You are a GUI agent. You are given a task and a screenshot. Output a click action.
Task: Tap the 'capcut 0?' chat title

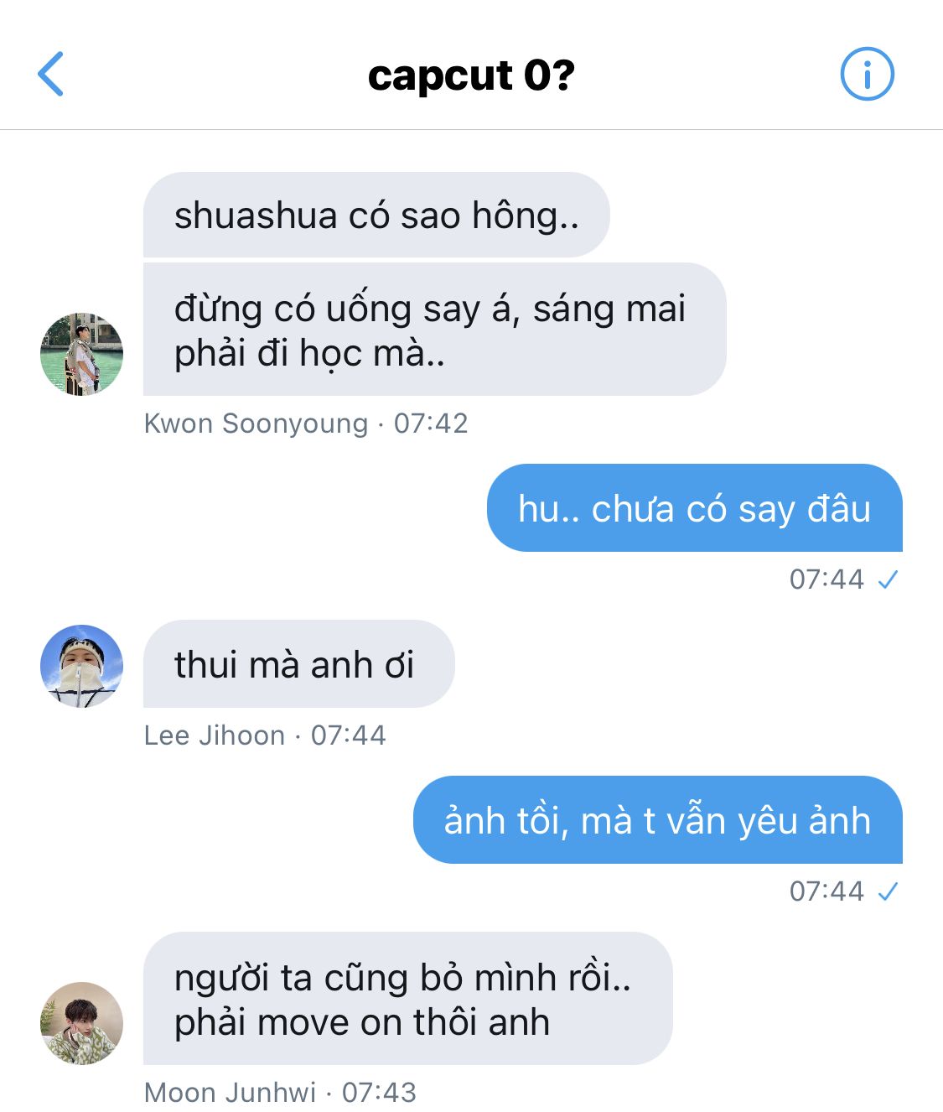[471, 75]
